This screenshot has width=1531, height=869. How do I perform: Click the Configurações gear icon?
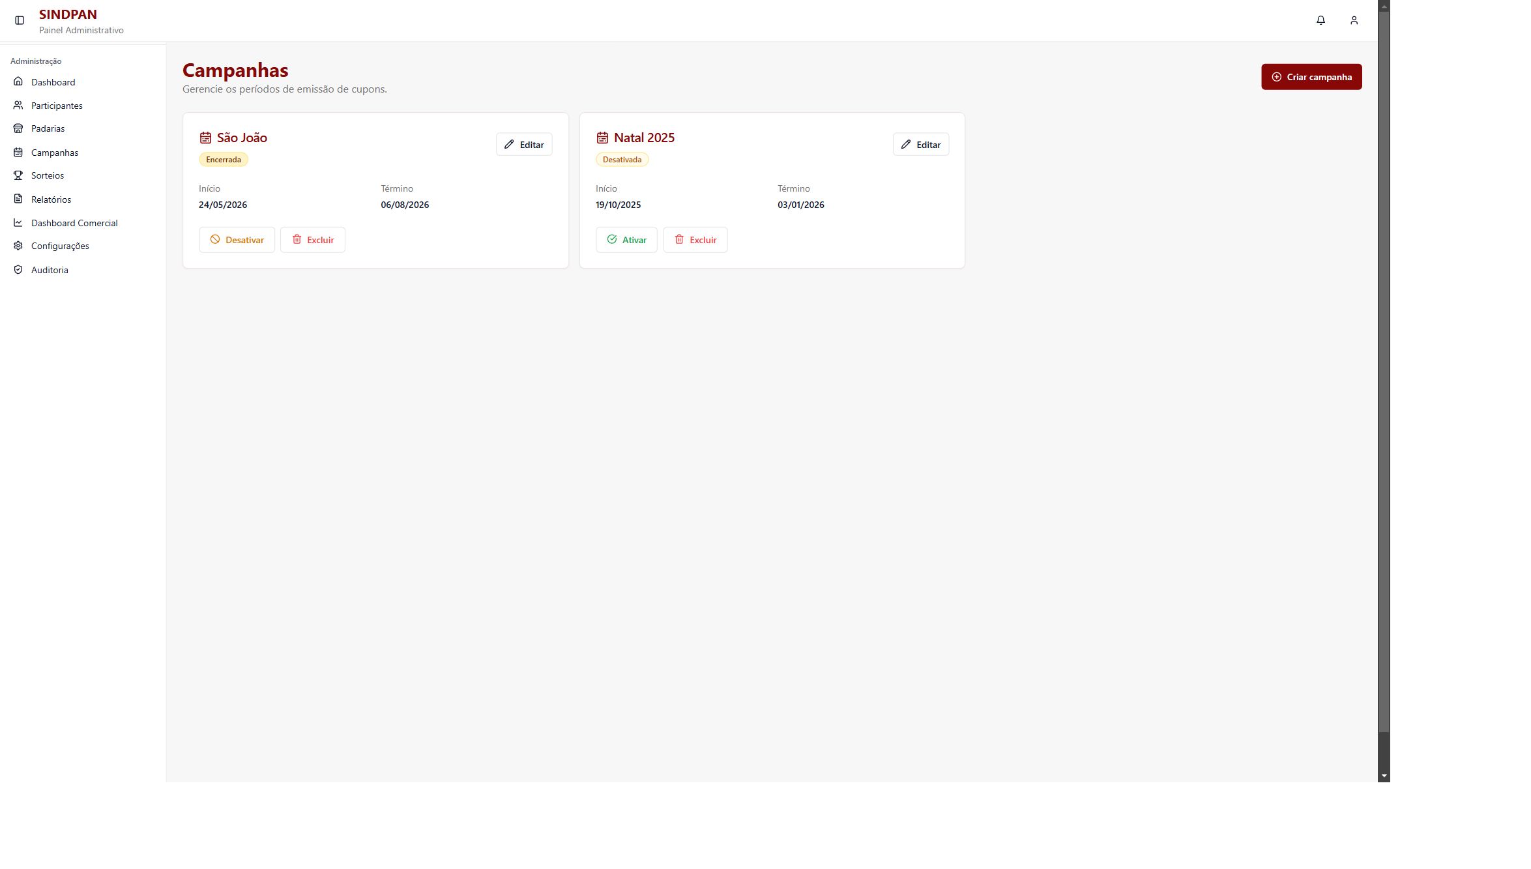[x=18, y=246]
